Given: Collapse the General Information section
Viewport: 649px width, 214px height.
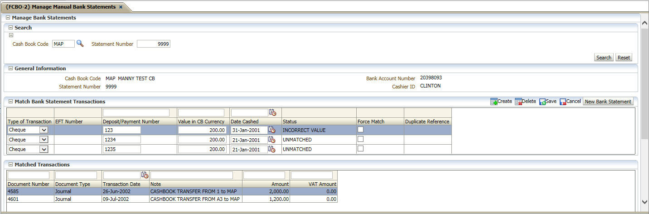Looking at the screenshot, I should pos(11,68).
